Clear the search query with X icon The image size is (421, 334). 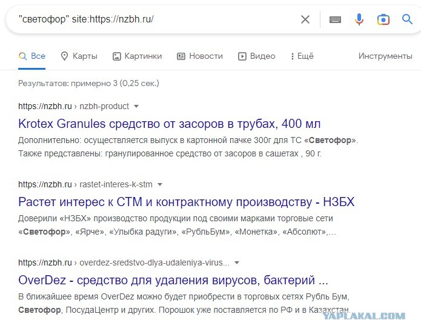point(305,19)
